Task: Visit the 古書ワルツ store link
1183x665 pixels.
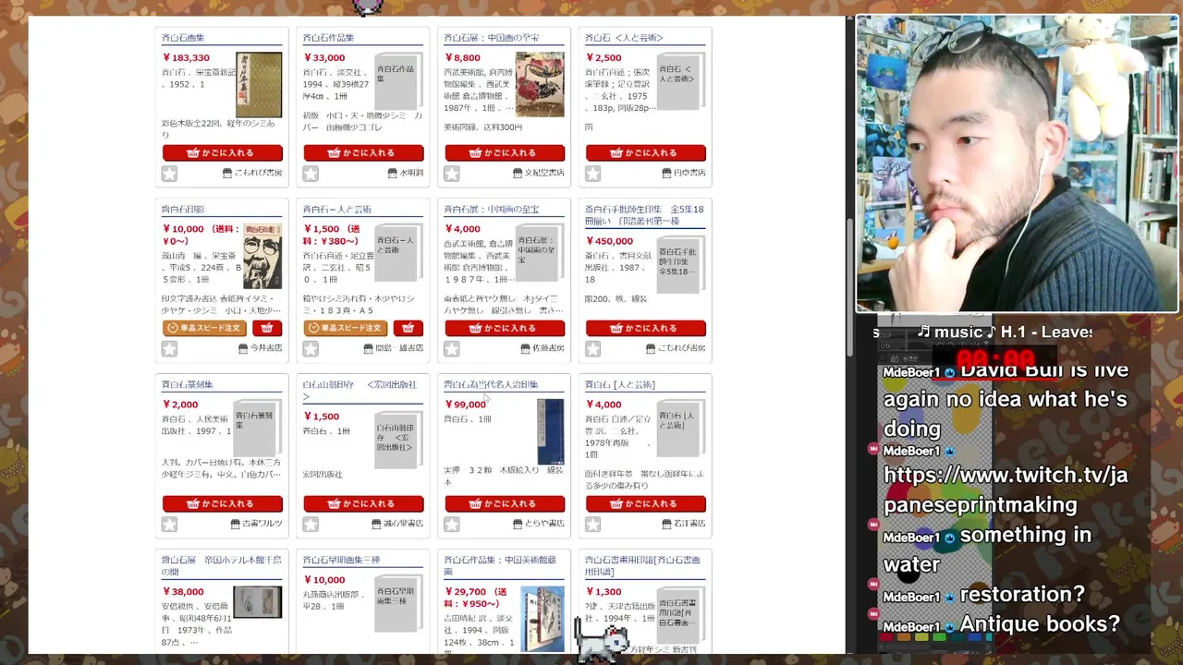Action: click(257, 524)
